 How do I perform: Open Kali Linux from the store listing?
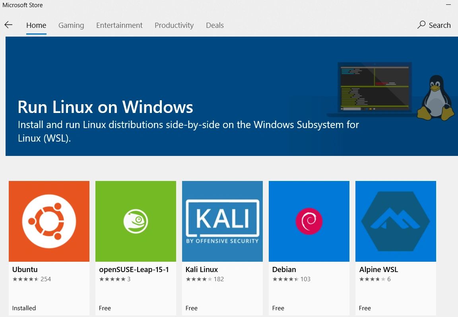pyautogui.click(x=222, y=221)
